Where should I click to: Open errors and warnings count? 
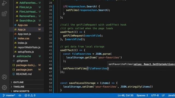click(30, 96)
